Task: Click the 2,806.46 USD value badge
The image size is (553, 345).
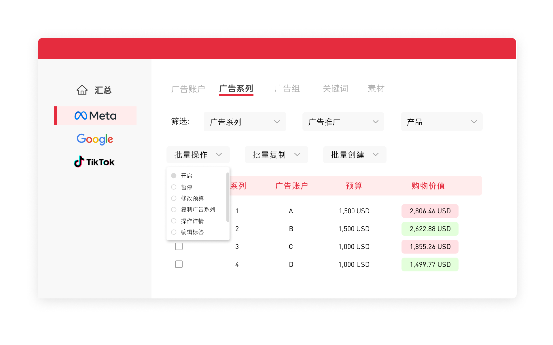Action: 430,211
